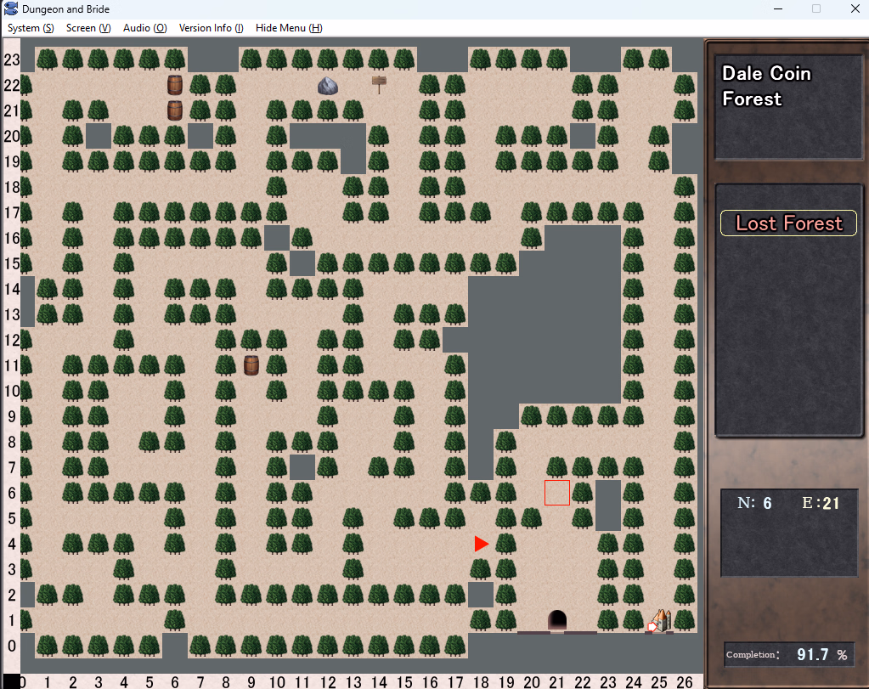
Task: Click the grey boulder on the map
Action: pos(328,85)
